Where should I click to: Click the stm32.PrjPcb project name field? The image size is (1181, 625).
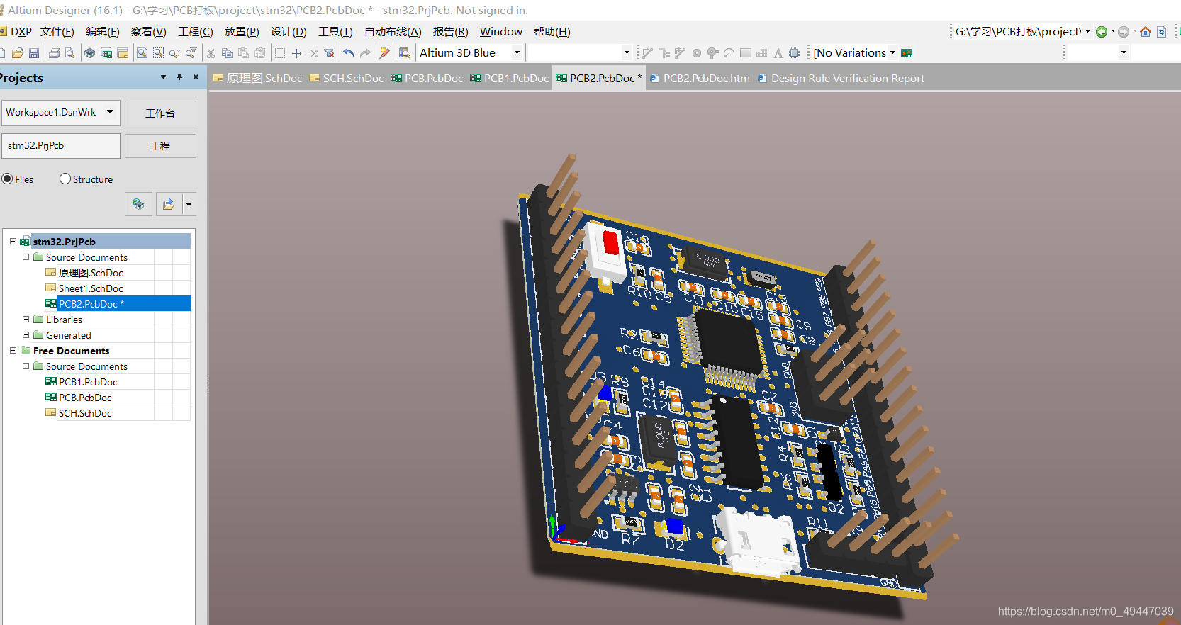61,146
